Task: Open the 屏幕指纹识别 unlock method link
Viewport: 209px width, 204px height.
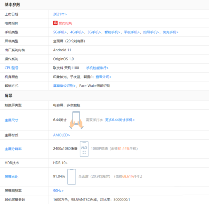Action: point(64,86)
